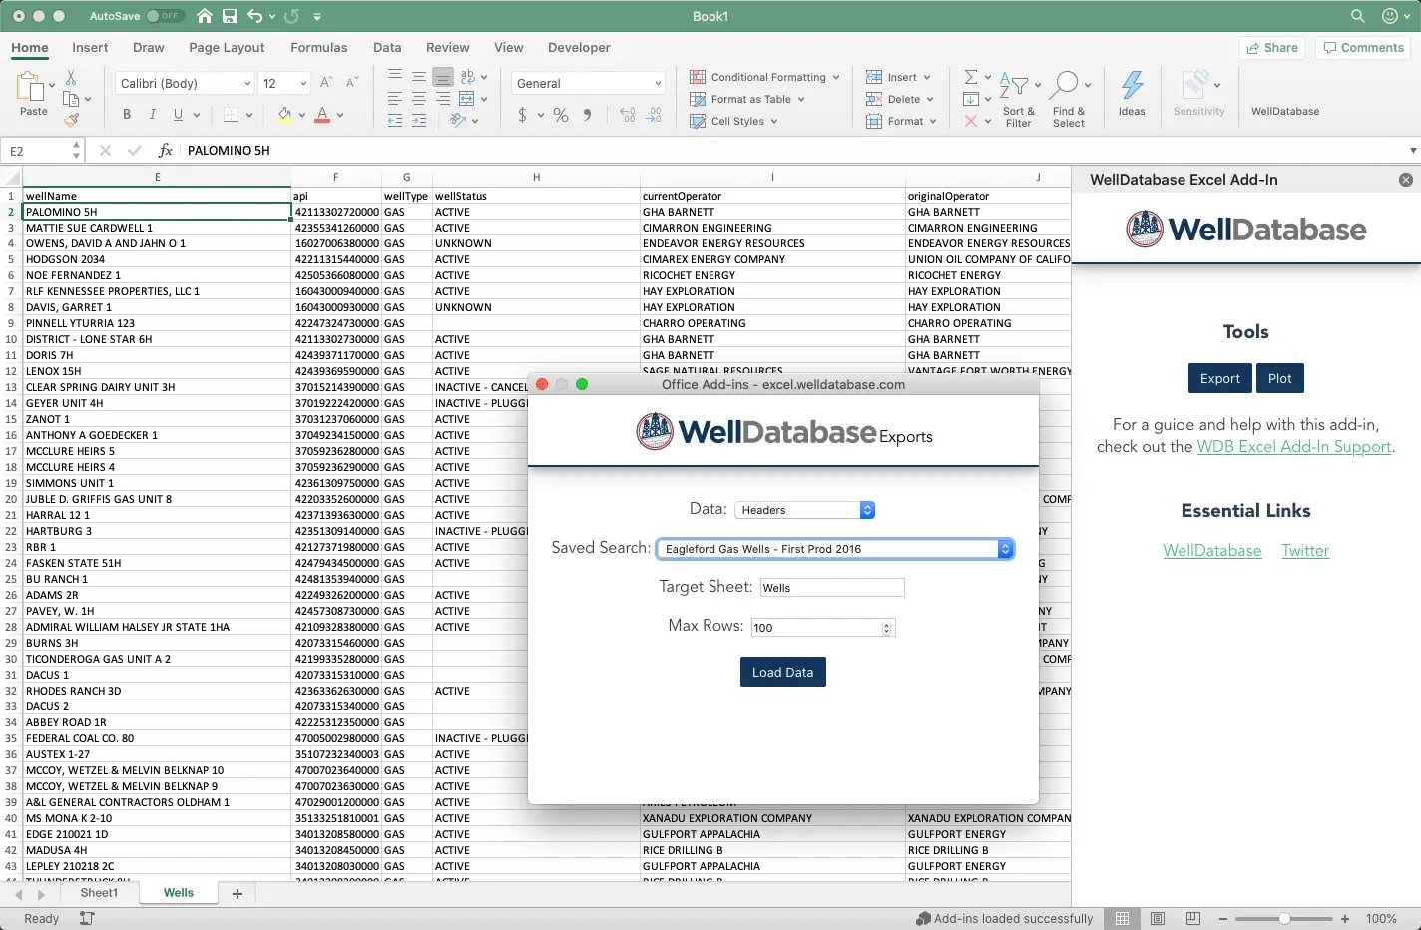Click the Target Sheet field showing Wells
The width and height of the screenshot is (1421, 930).
click(832, 588)
